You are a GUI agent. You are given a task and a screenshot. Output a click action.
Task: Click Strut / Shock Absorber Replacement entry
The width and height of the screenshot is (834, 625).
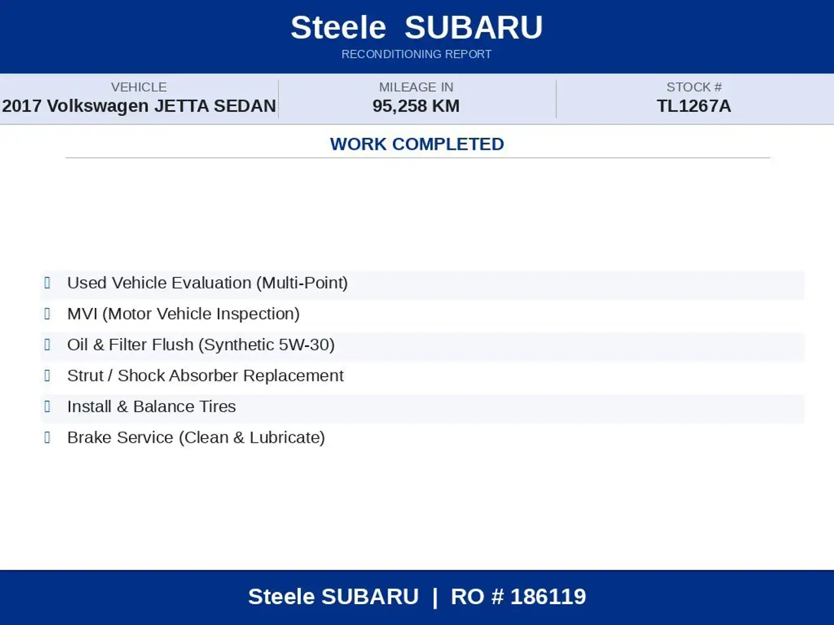[205, 376]
